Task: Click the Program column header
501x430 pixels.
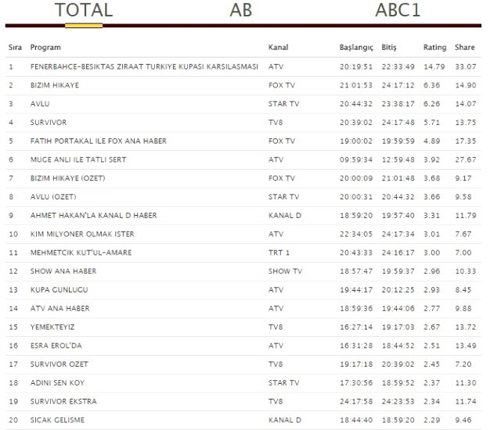Action: coord(45,47)
